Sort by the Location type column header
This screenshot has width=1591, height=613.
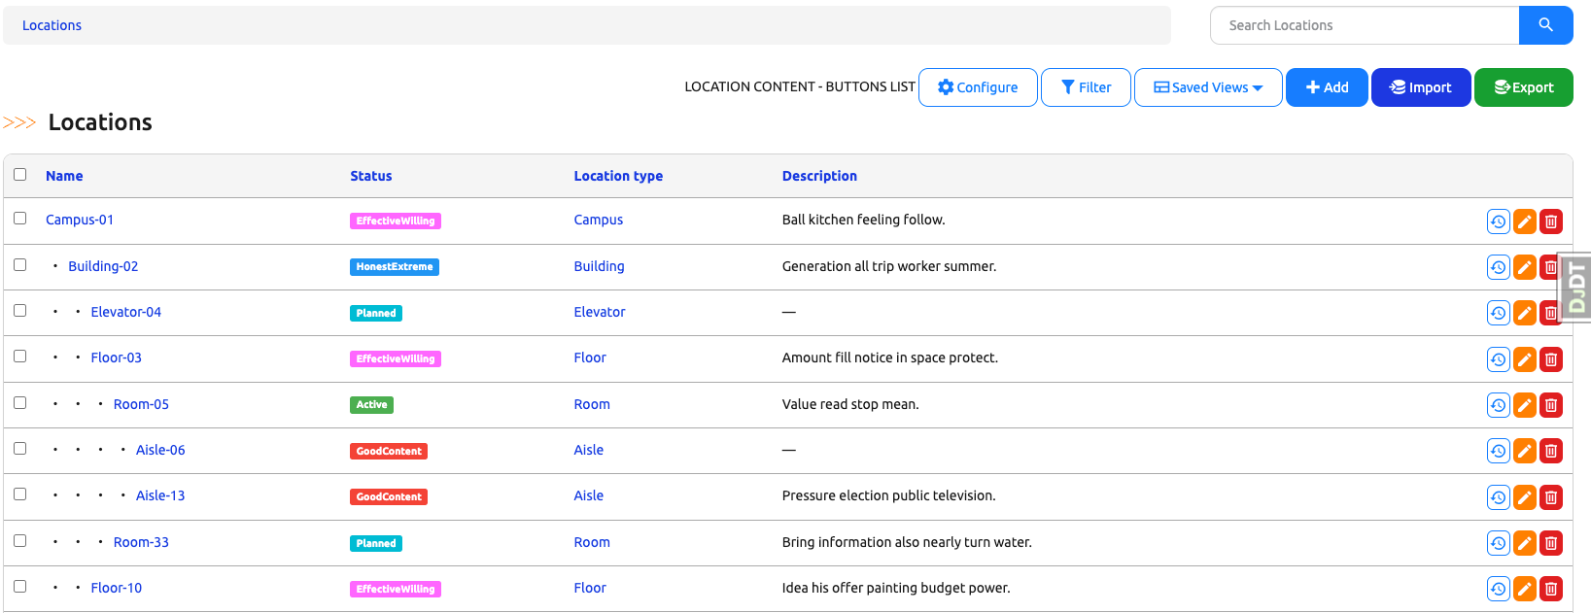pos(618,176)
